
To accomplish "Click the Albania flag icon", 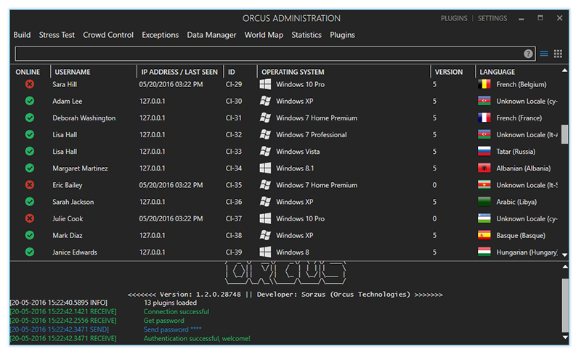I will (484, 168).
